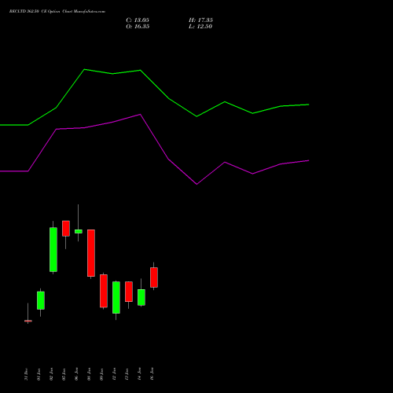Select the '05 Jan' date label
The width and height of the screenshot is (393, 393).
(x=64, y=374)
